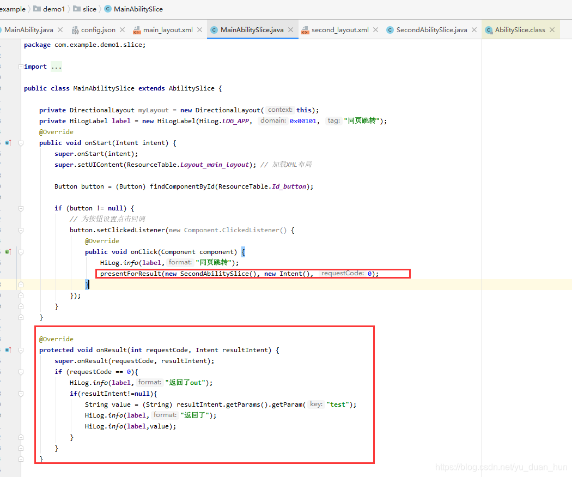The height and width of the screenshot is (477, 572).
Task: Click the "返回了out" log string
Action: [185, 383]
